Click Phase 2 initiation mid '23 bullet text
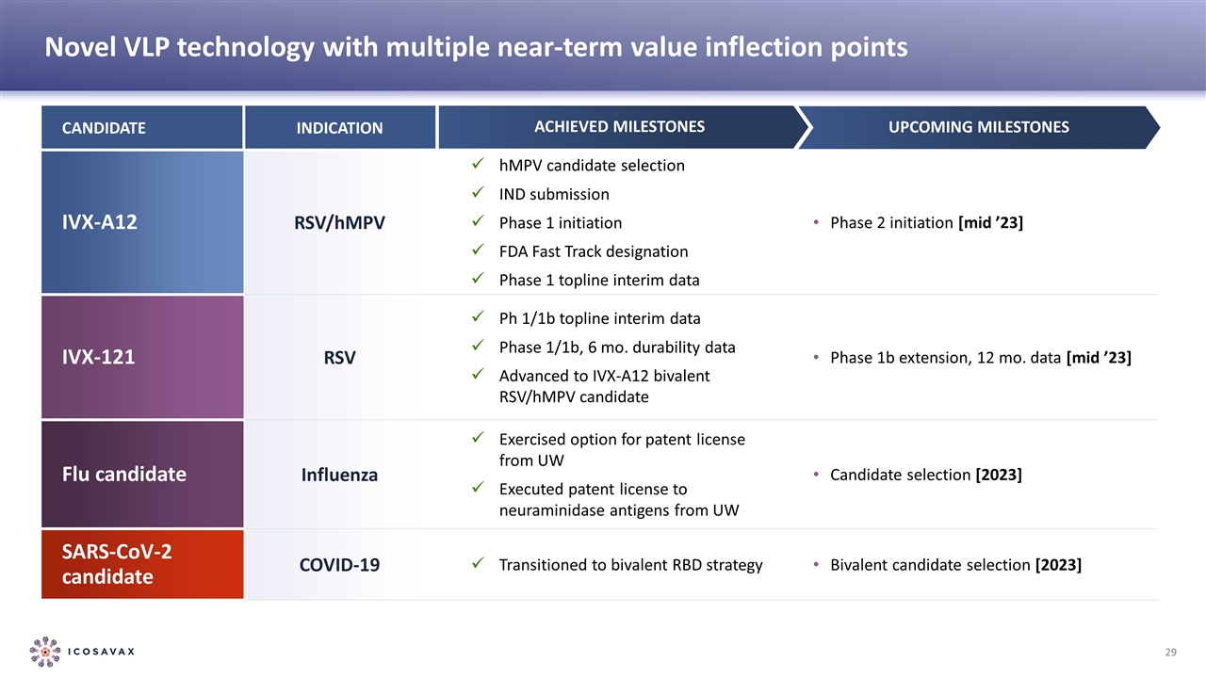This screenshot has height=678, width=1206. click(926, 222)
